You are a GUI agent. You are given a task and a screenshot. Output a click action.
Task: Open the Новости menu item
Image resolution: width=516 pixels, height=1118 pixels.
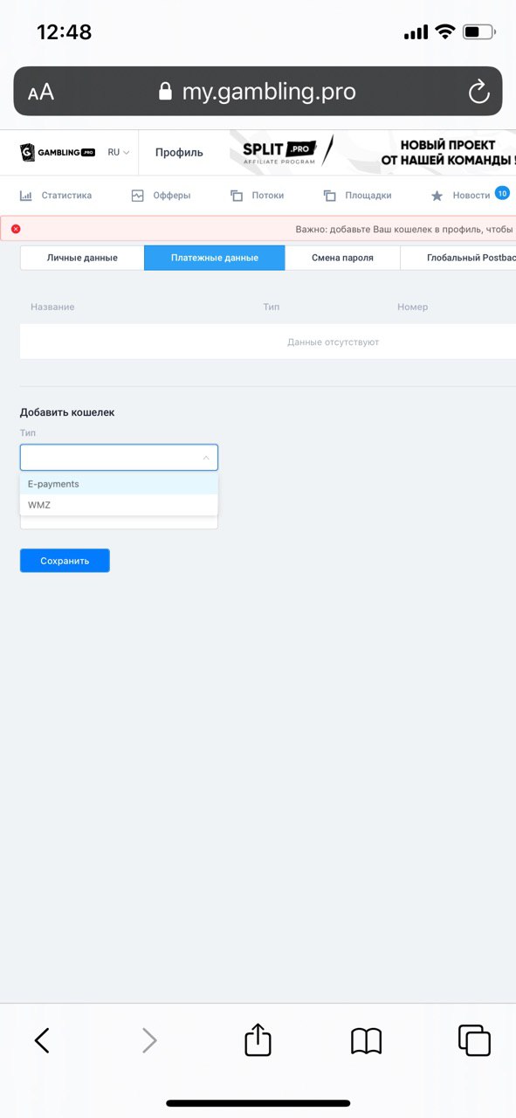click(x=471, y=196)
